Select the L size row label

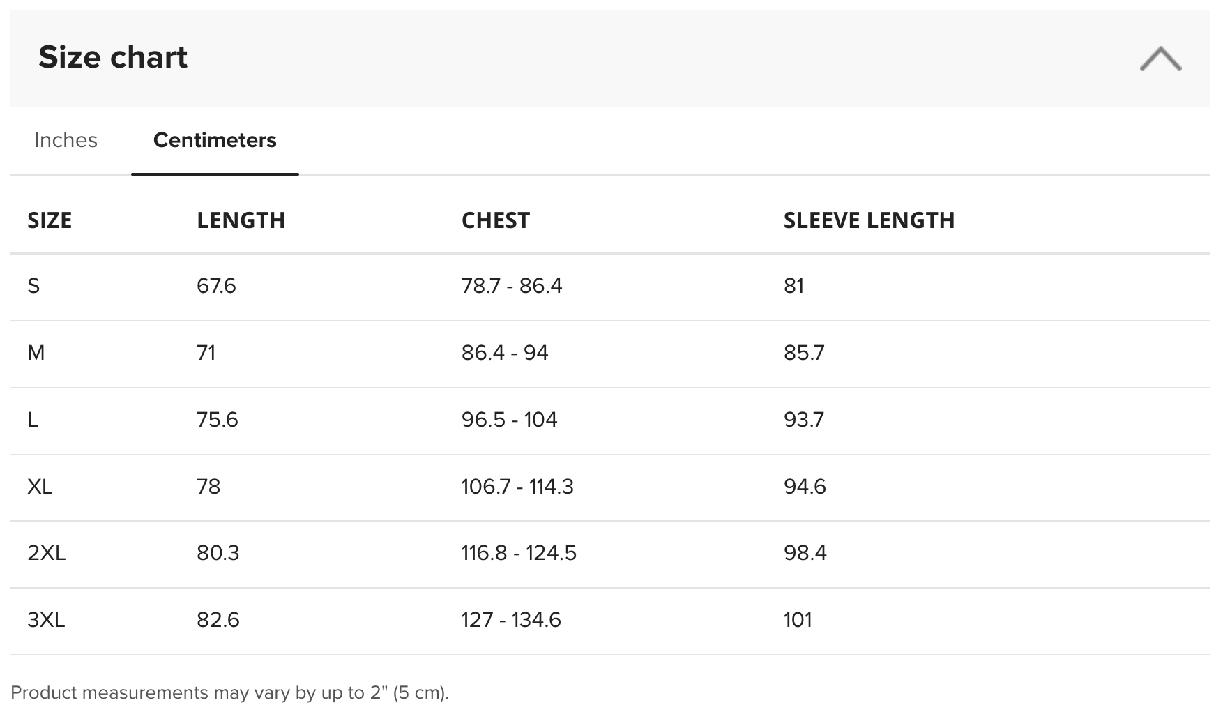[33, 420]
